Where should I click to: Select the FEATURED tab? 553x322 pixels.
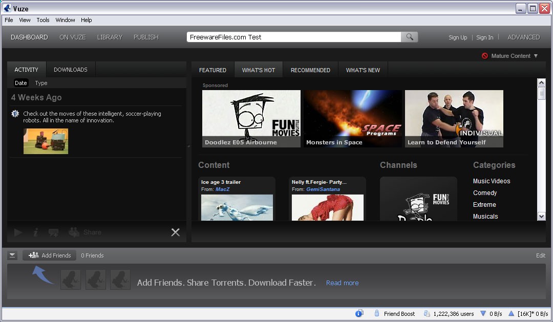point(212,70)
